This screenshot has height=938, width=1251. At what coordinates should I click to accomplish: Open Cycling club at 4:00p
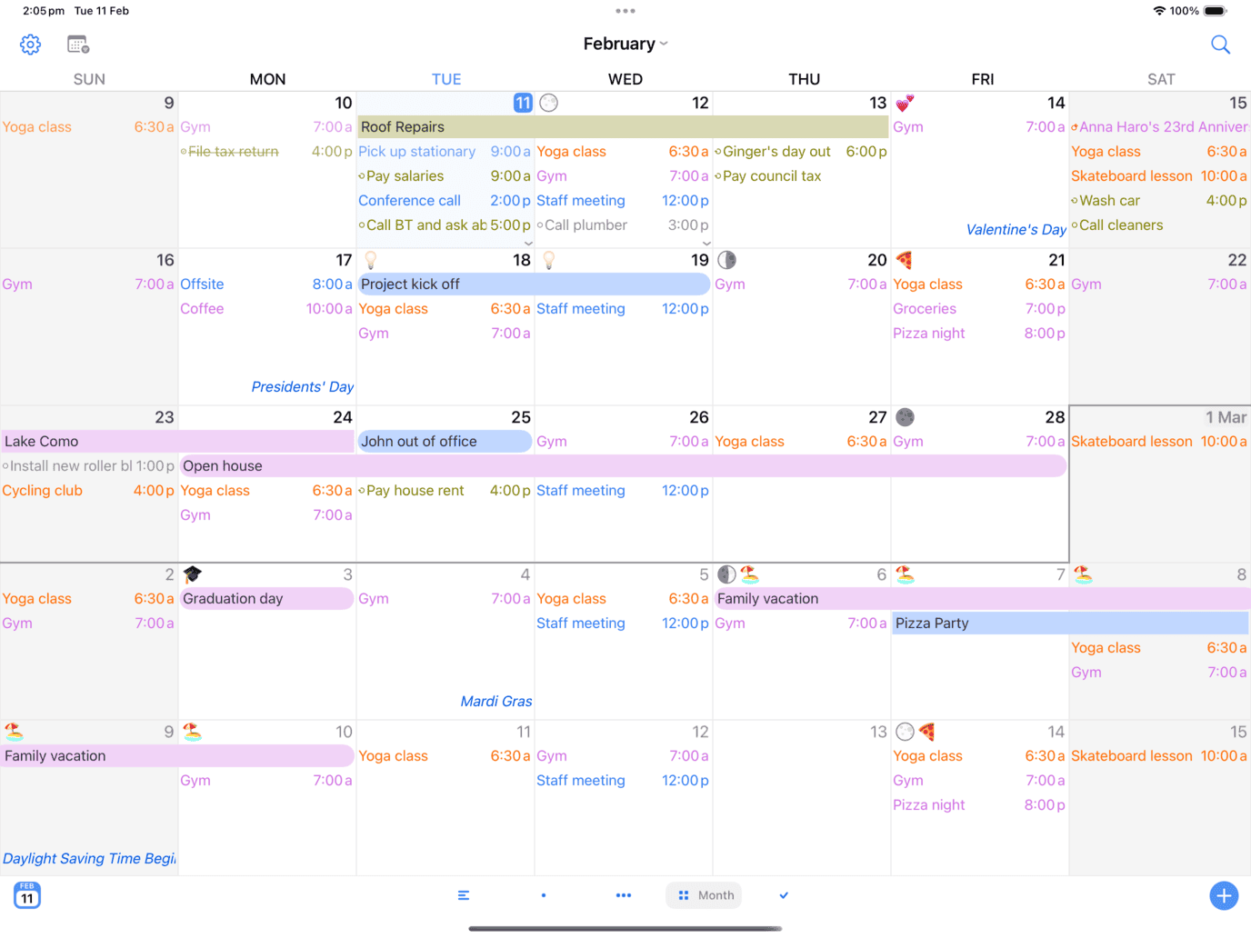click(88, 491)
